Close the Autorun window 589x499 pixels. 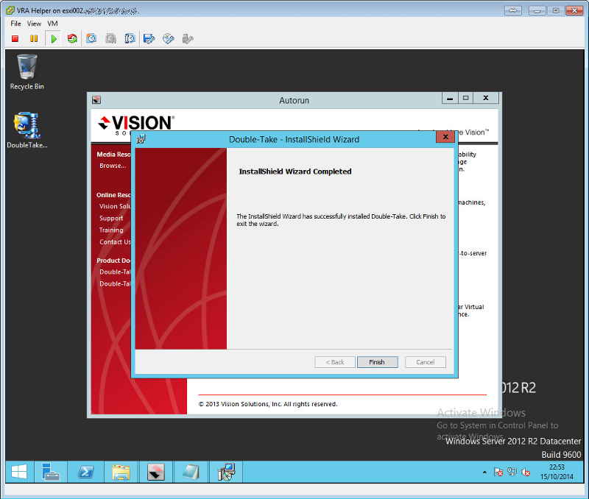point(486,99)
